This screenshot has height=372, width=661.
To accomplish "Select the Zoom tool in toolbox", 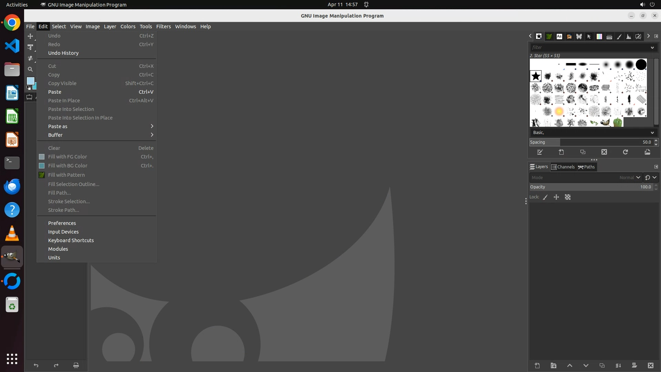I will 30,69.
